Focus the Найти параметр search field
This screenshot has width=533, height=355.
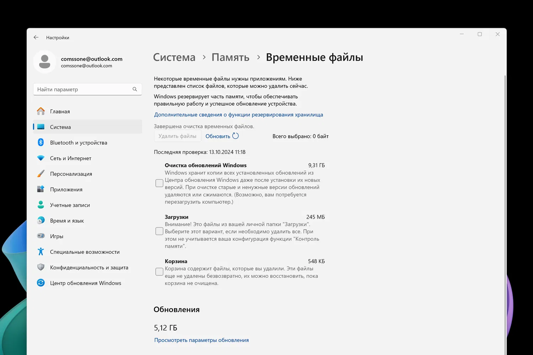coord(84,89)
